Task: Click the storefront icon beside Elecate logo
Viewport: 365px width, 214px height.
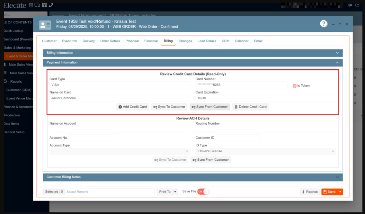Action: coord(44,5)
